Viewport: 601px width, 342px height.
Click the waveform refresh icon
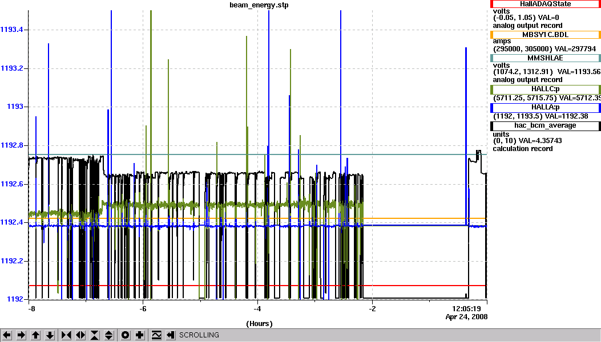click(156, 335)
